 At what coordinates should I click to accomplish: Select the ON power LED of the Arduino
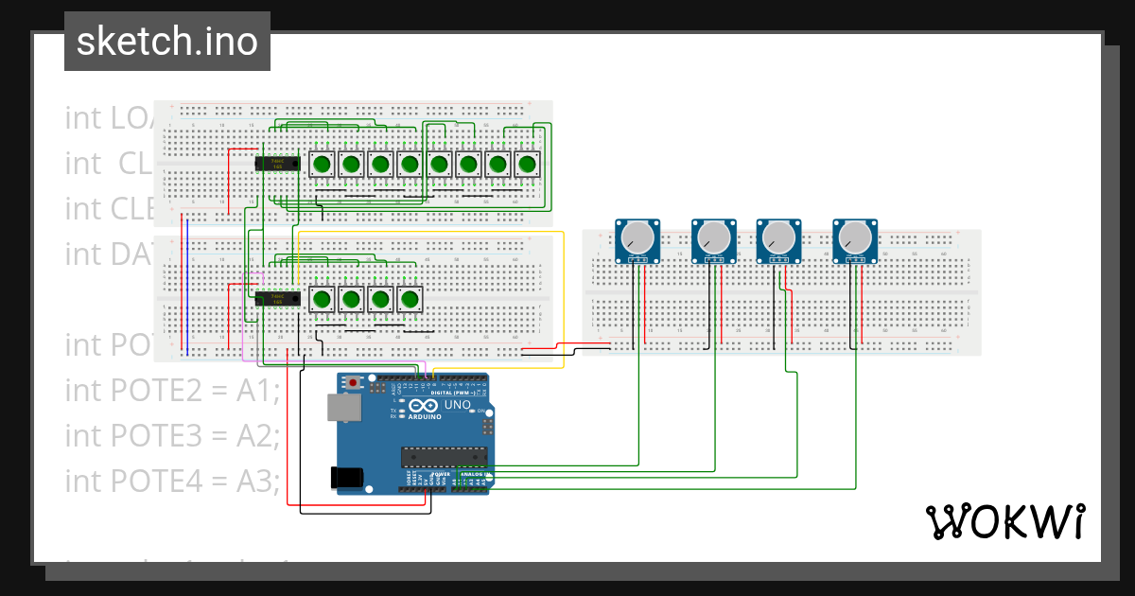pos(473,412)
